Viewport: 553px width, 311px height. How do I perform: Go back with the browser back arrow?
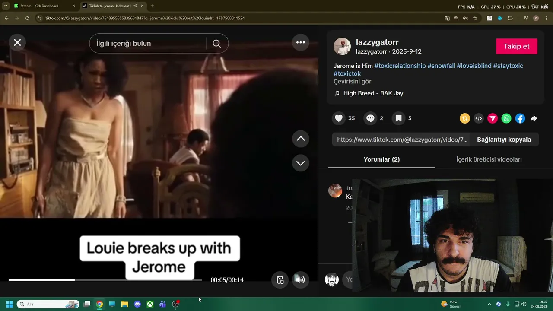pyautogui.click(x=6, y=18)
